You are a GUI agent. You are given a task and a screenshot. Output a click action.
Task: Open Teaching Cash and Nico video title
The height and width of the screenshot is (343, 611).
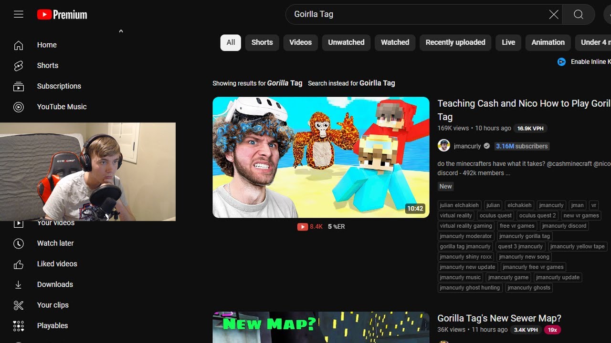point(524,110)
